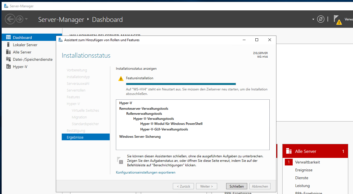Image resolution: width=353 pixels, height=194 pixels.
Task: Click Hyper-V-GUI-Verwaltungstools entry
Action: tap(164, 129)
